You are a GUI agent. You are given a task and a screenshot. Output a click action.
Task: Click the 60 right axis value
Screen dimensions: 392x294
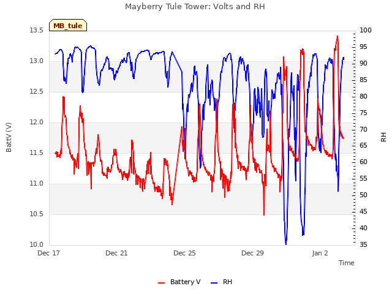coord(363,162)
